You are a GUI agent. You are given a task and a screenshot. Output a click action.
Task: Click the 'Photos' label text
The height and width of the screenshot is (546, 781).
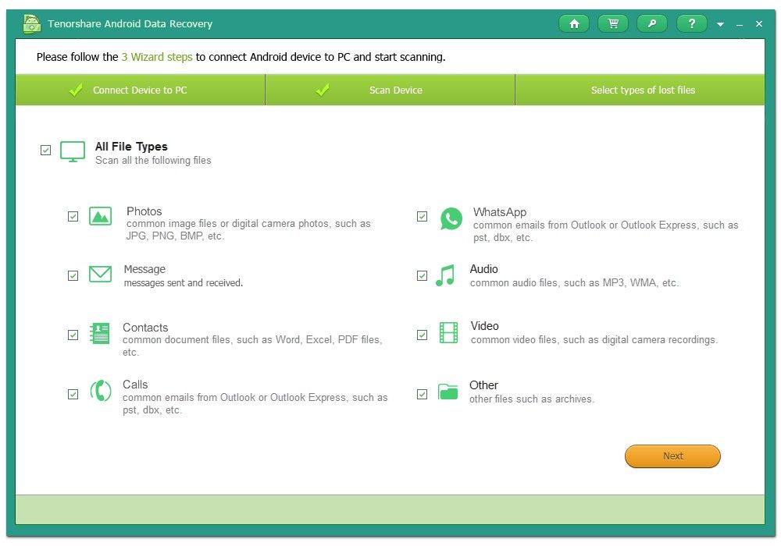144,211
